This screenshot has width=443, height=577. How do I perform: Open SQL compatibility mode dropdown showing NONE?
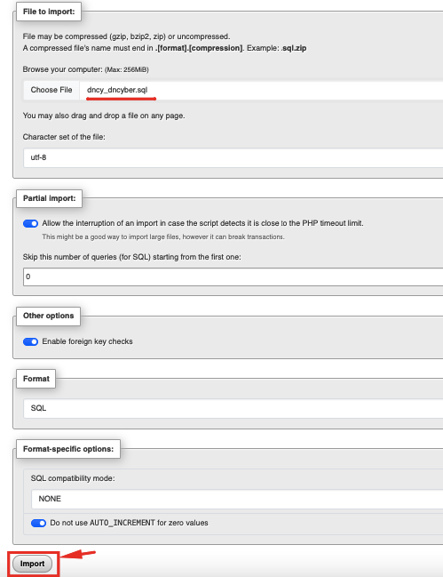(x=237, y=499)
